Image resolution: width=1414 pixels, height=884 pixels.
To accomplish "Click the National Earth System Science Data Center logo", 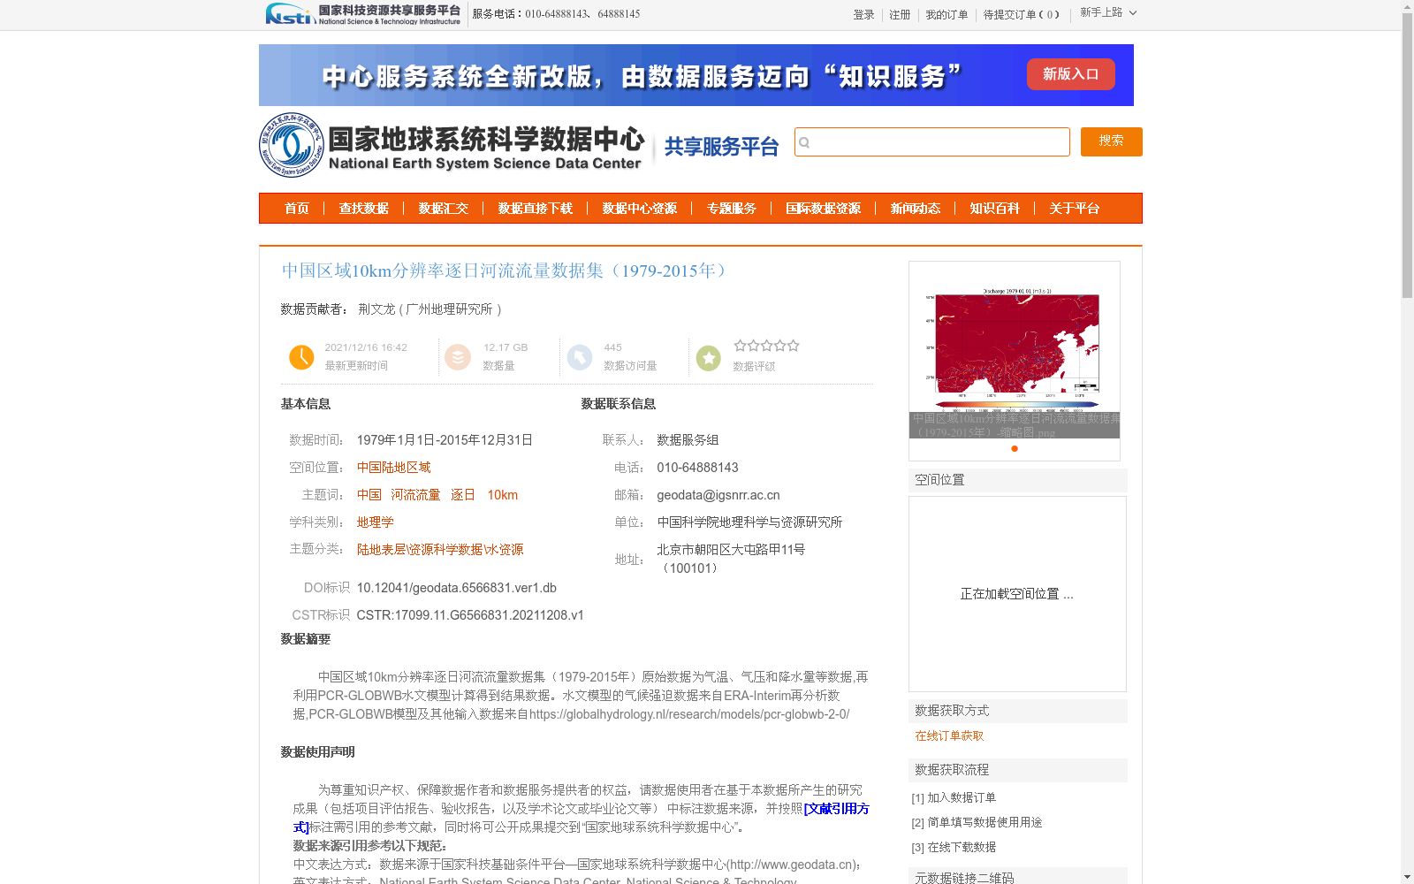I will tap(452, 145).
